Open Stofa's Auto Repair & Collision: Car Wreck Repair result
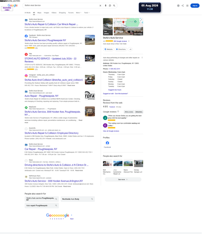This screenshot has width=204, height=234. [x=52, y=24]
